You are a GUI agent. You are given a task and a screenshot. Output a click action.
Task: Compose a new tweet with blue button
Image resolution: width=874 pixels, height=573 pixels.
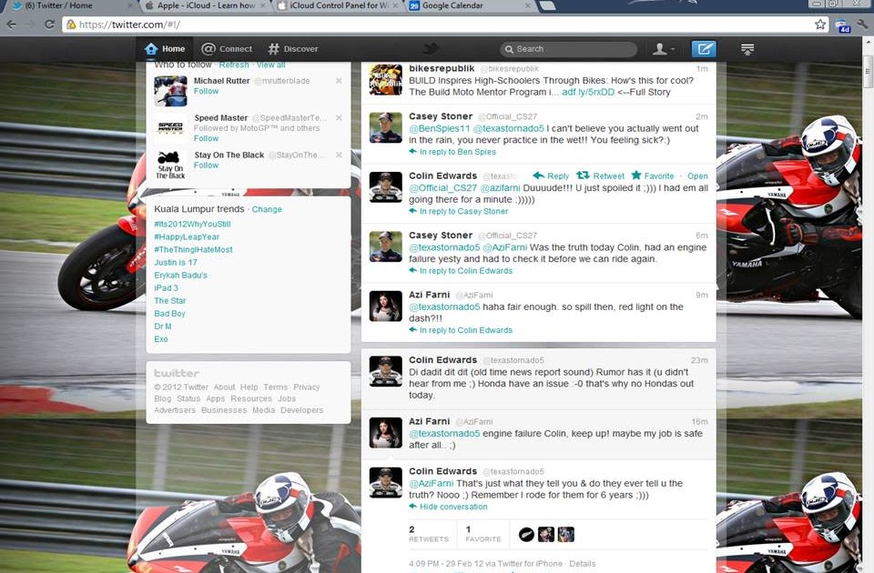pos(704,49)
